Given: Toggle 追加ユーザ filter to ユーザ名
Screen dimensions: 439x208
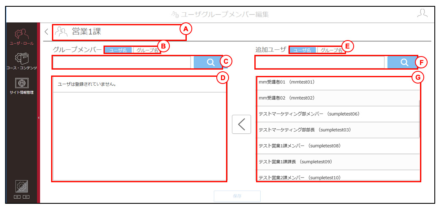Looking at the screenshot, I should pyautogui.click(x=303, y=50).
